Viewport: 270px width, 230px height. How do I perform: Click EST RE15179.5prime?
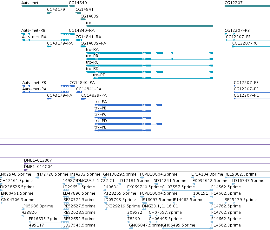[x=240, y=200]
